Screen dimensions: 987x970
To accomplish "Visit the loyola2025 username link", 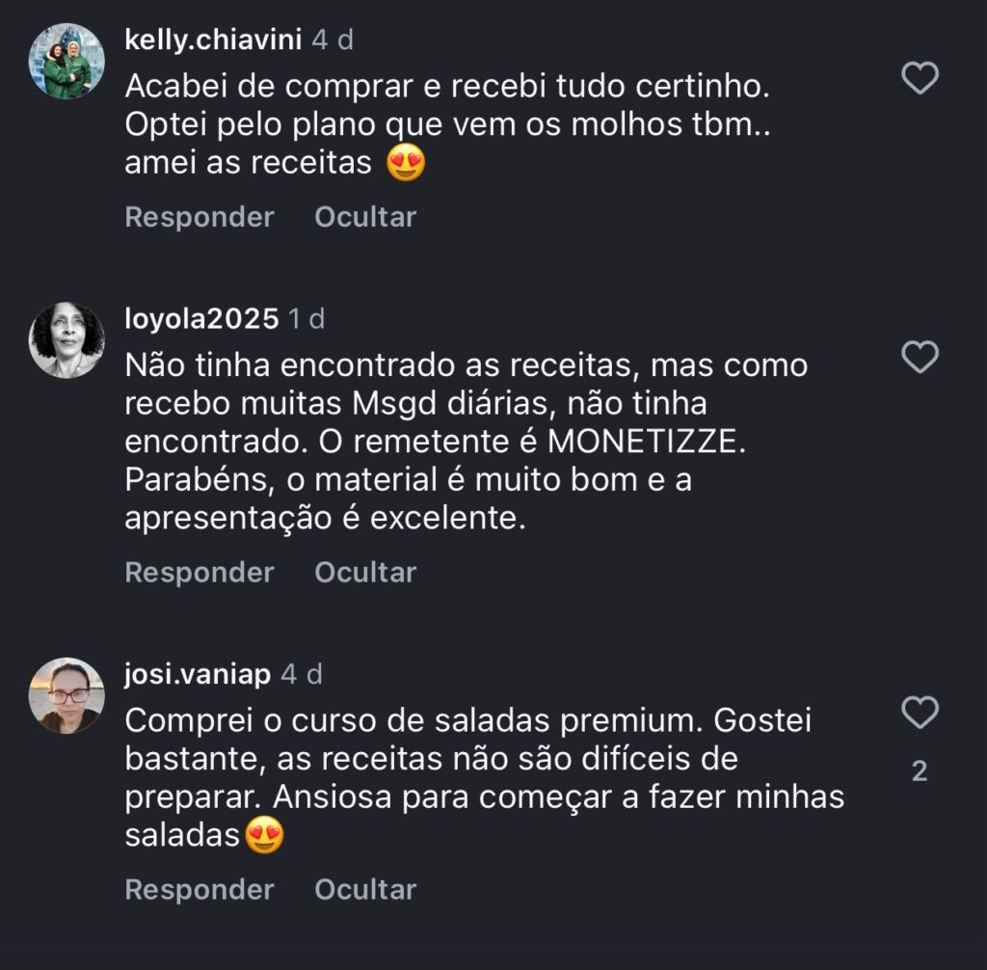I will 201,319.
